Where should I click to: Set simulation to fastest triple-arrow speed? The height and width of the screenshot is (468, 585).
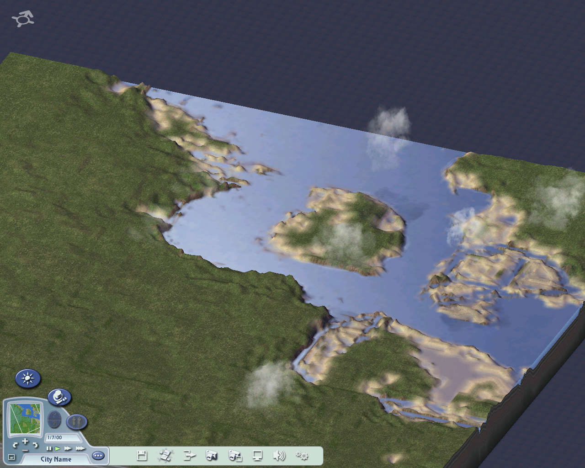tap(80, 448)
